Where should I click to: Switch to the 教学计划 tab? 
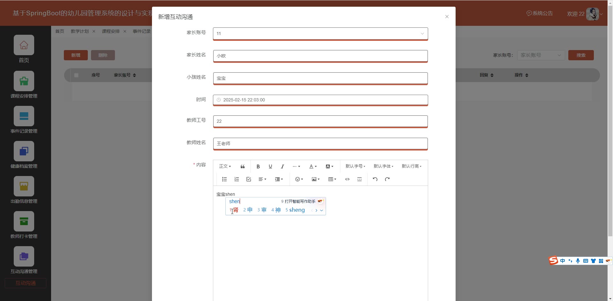click(79, 31)
